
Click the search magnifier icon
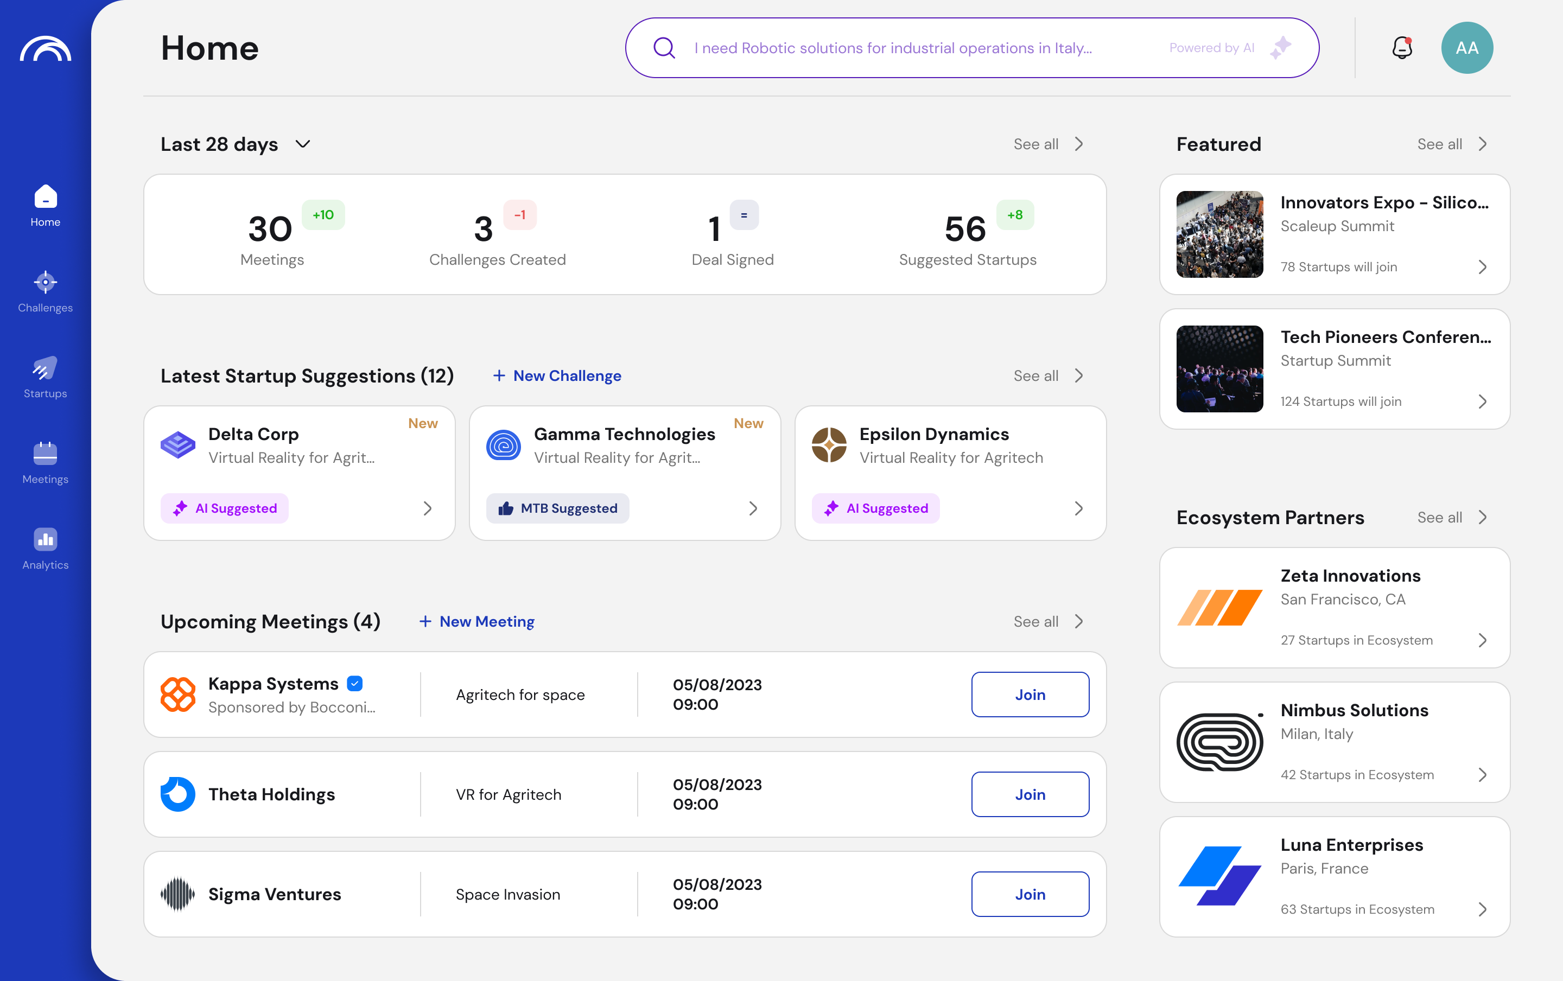pyautogui.click(x=664, y=48)
